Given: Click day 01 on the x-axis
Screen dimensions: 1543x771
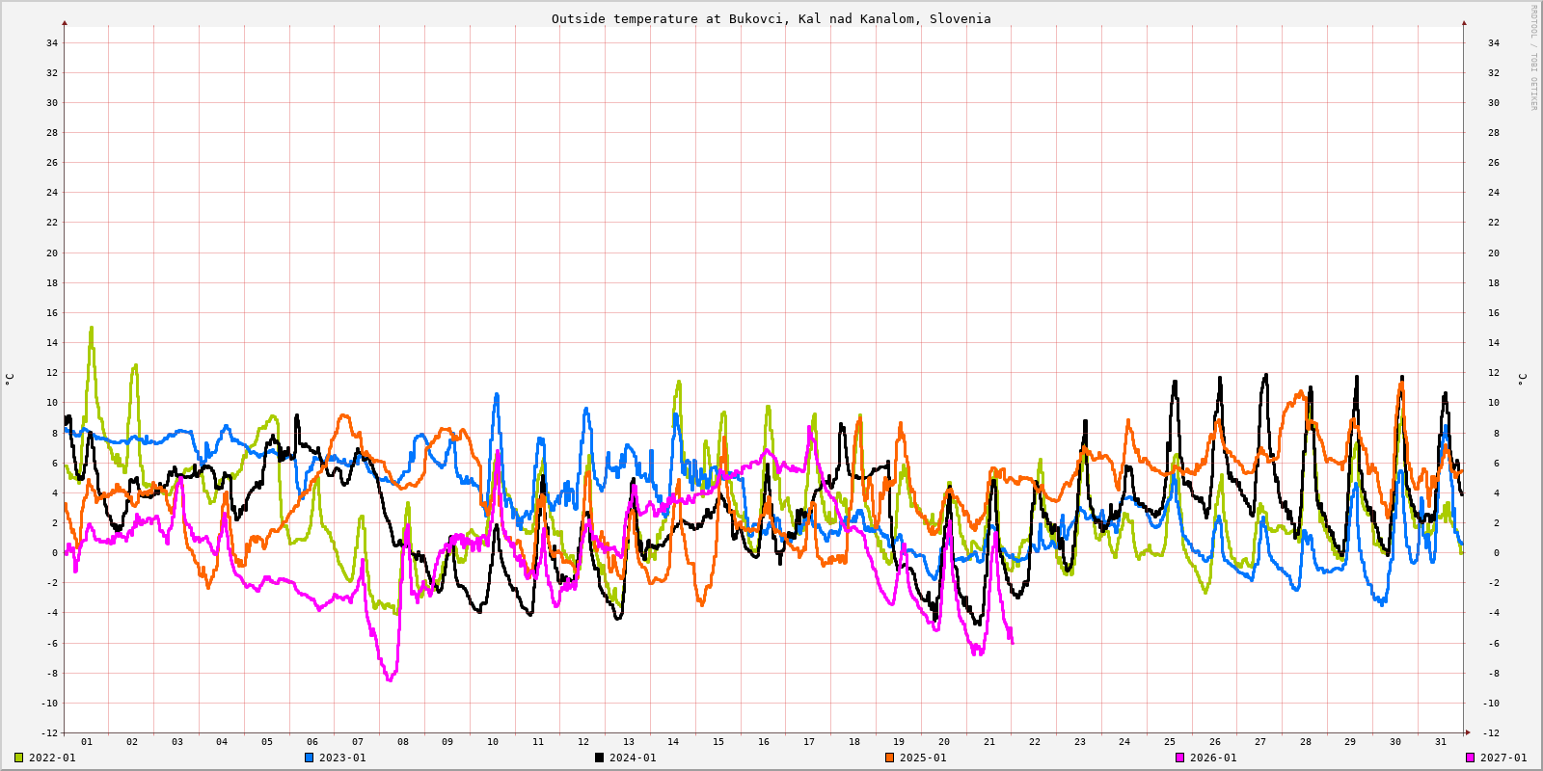Looking at the screenshot, I should point(87,742).
